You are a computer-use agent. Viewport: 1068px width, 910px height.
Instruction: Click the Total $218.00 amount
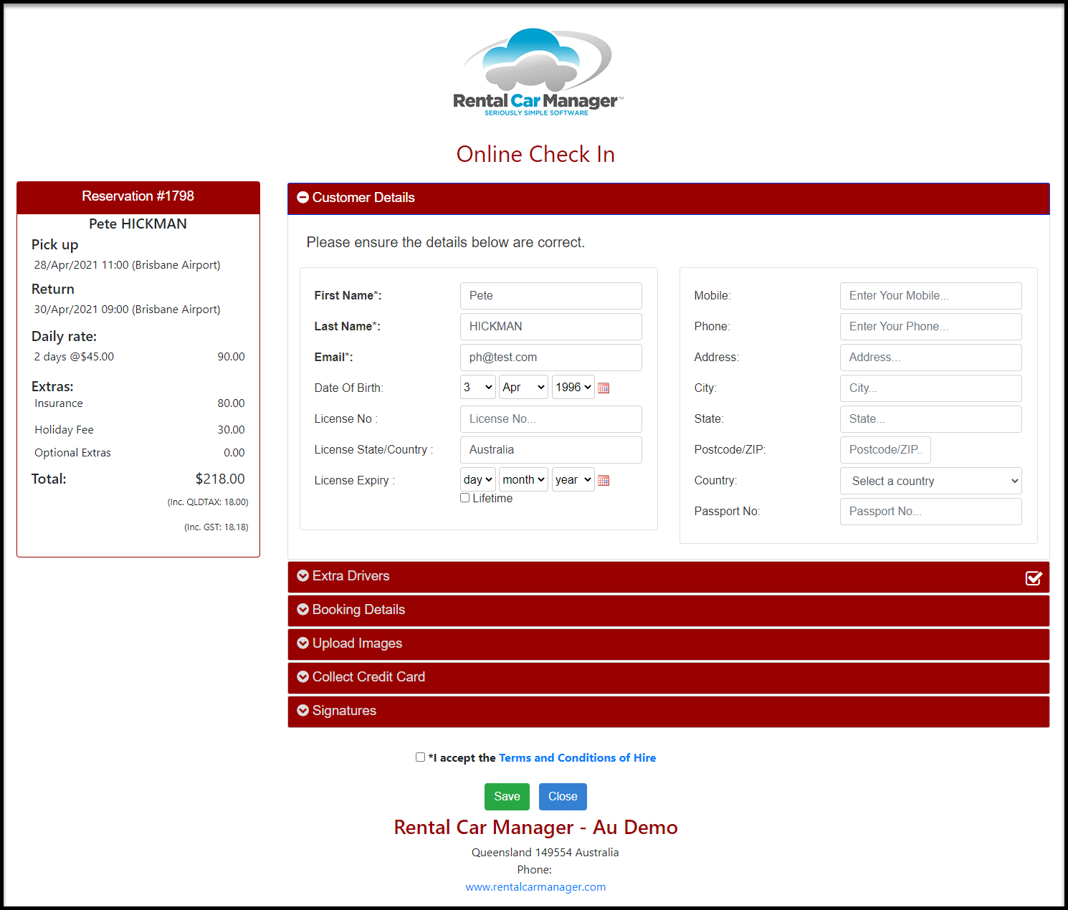[x=220, y=479]
